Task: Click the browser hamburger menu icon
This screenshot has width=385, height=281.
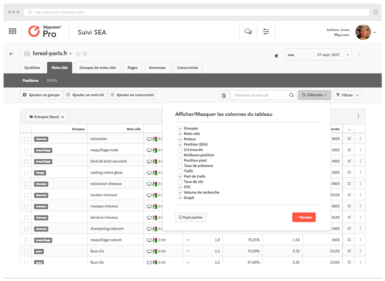Action: coord(376,12)
